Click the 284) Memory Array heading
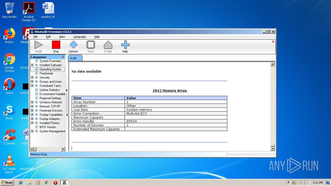The height and width of the screenshot is (186, 331). (170, 91)
